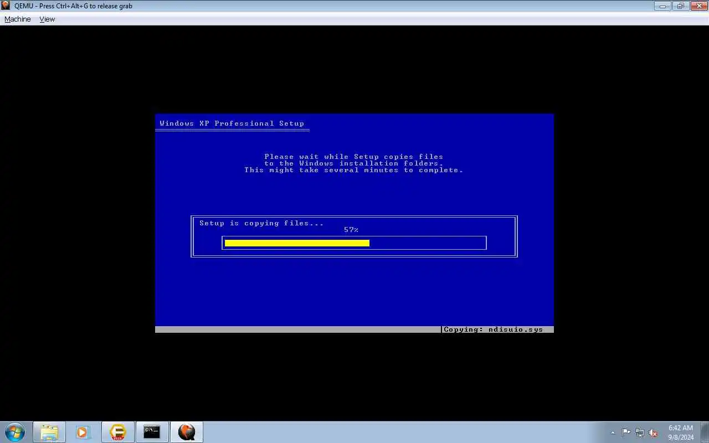Open the yellow circular app in taskbar
This screenshot has height=443, width=709.
tap(117, 432)
